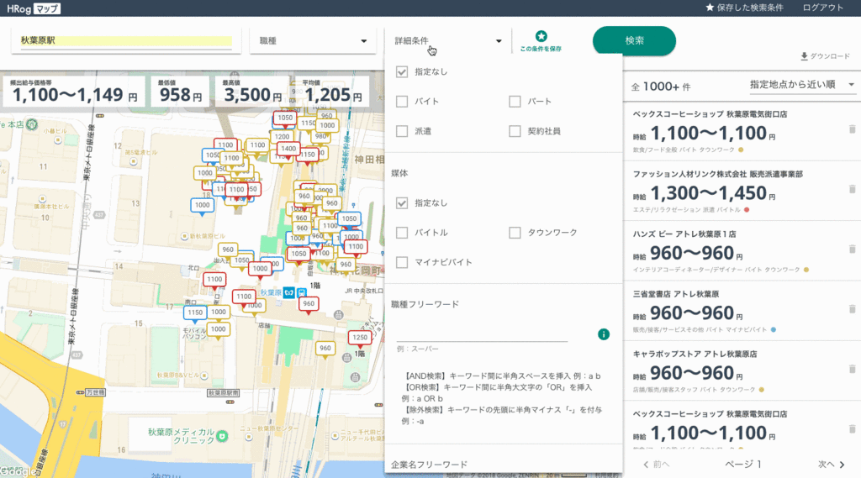Go to the next page with 次へ
861x478 pixels.
click(832, 465)
